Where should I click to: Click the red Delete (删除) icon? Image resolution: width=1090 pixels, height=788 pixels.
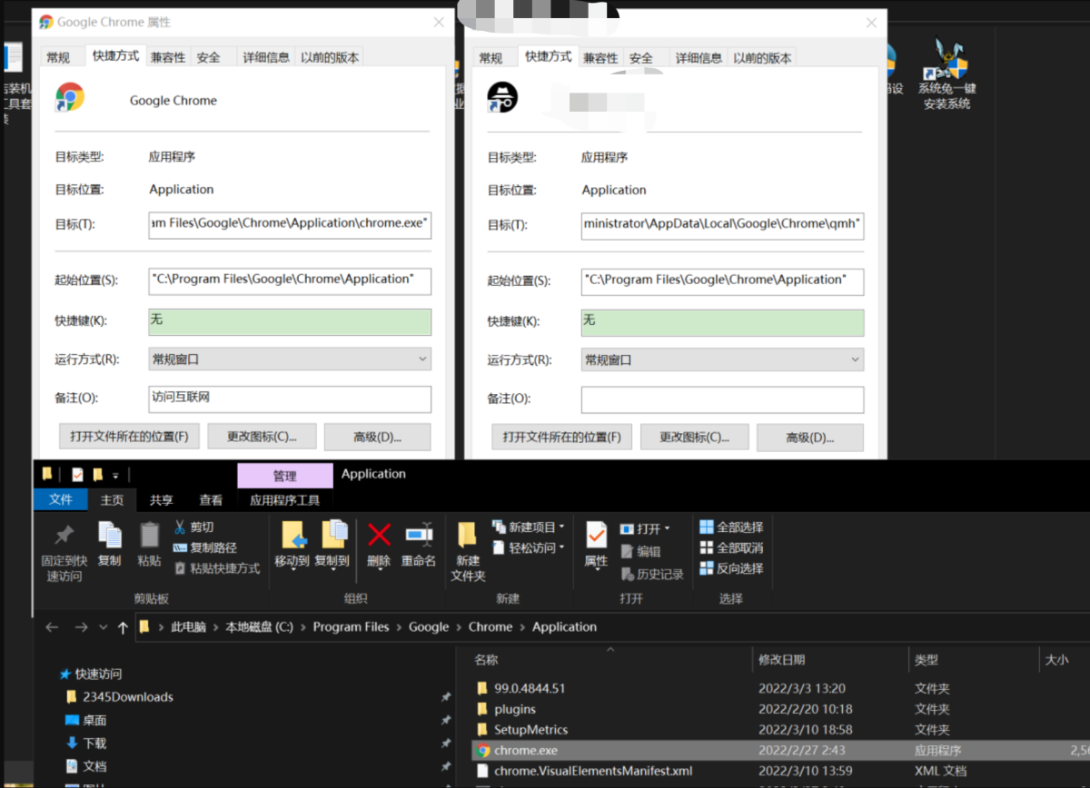coord(379,535)
